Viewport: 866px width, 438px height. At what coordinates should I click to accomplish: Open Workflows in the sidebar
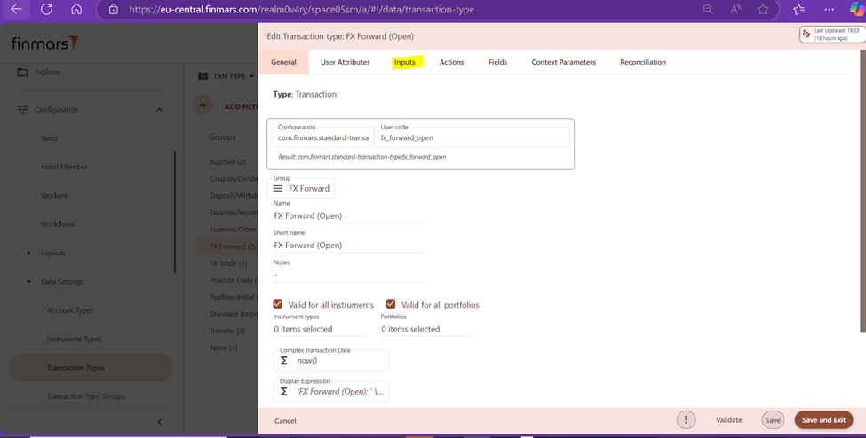click(x=57, y=224)
